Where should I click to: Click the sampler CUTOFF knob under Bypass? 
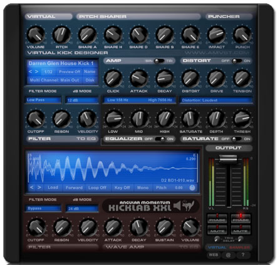(x=36, y=227)
